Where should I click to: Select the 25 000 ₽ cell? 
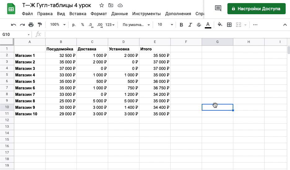[x=61, y=101]
